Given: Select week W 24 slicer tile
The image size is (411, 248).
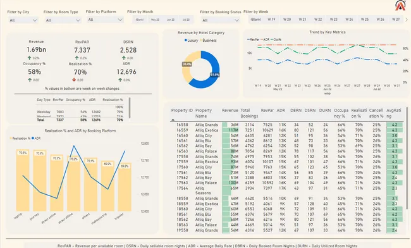Looking at the screenshot, I should tap(349, 20).
